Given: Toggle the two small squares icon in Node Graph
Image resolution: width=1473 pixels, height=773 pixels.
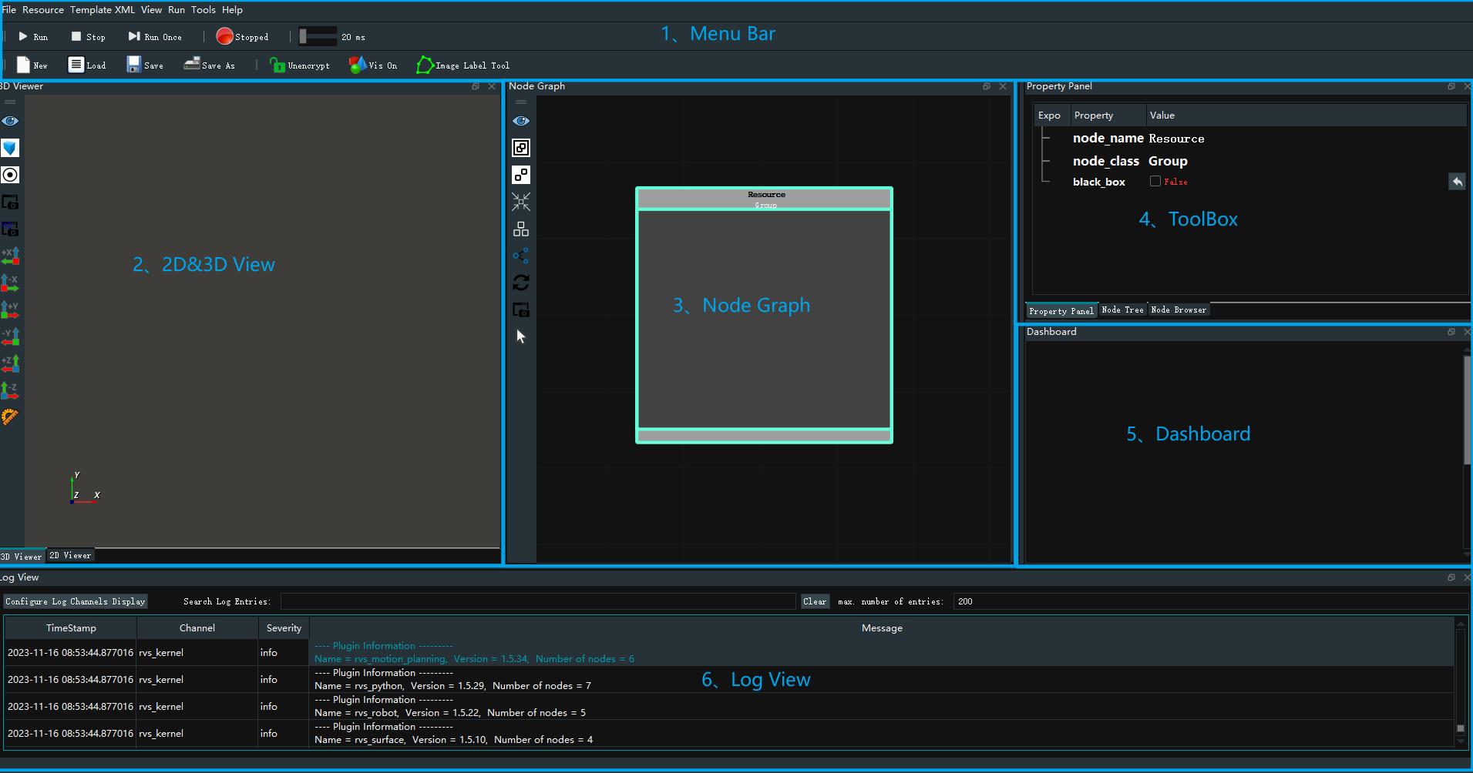Looking at the screenshot, I should (521, 175).
